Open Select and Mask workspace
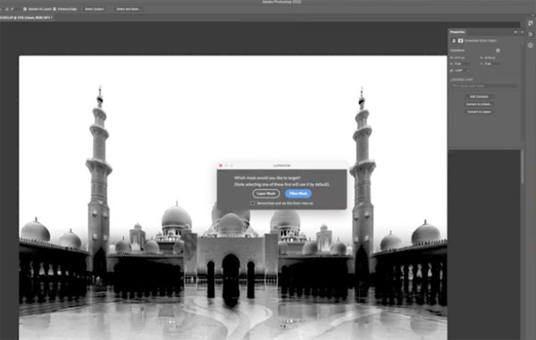Image resolution: width=536 pixels, height=340 pixels. (128, 9)
